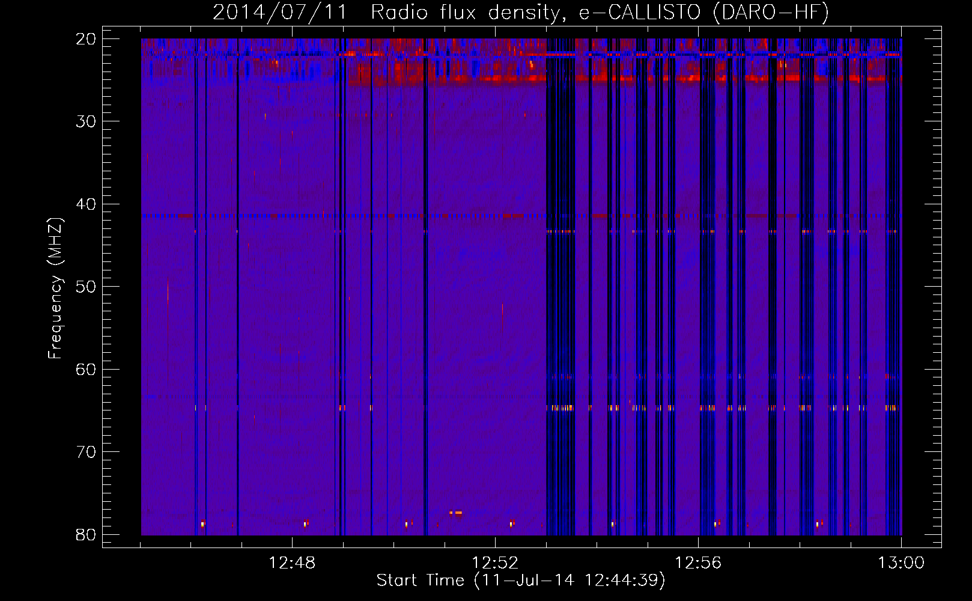Screen dimensions: 972x601
Task: Click the '12:52' time tick label
Action: [x=495, y=563]
